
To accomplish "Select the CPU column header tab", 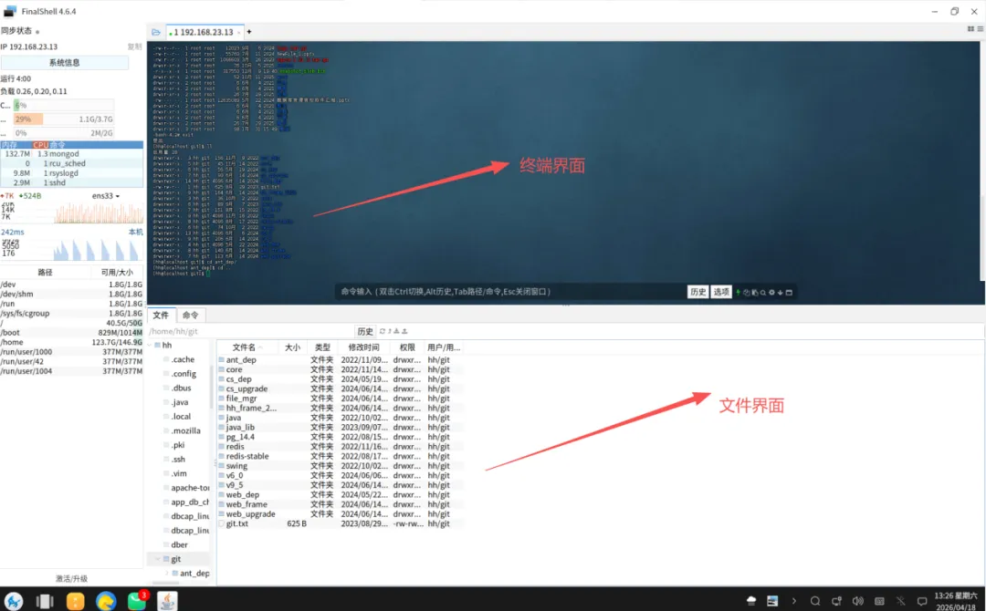I will point(41,145).
